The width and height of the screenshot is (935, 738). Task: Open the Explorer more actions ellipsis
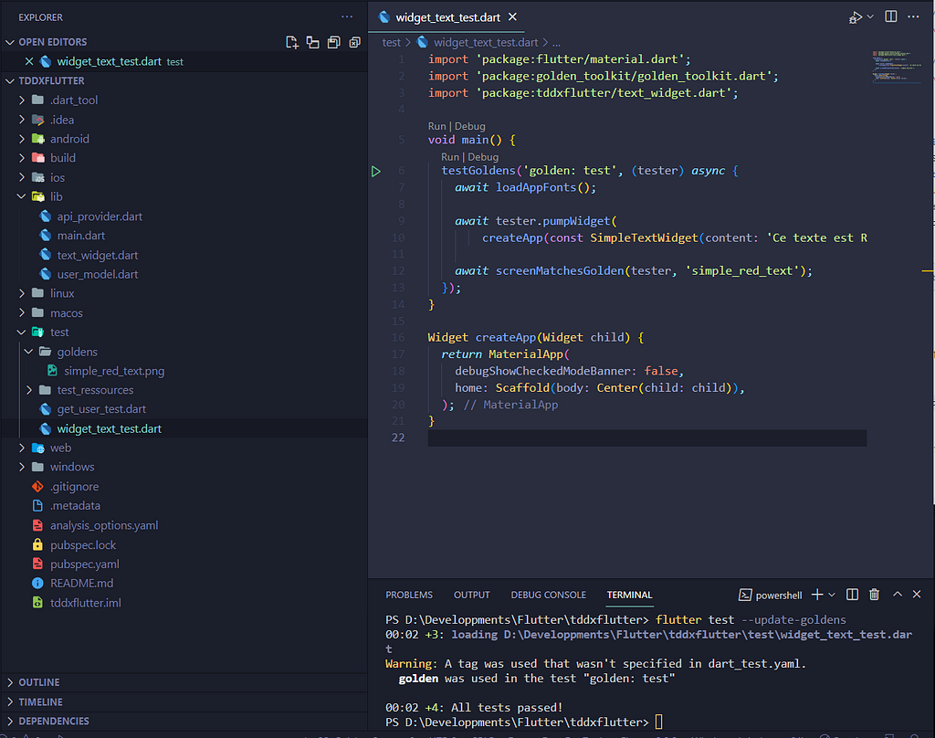[347, 16]
